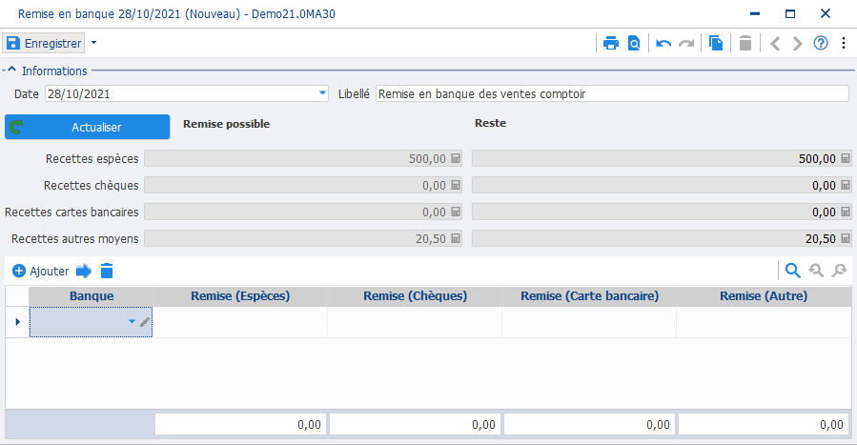
Task: Open the more options menu
Action: [844, 43]
